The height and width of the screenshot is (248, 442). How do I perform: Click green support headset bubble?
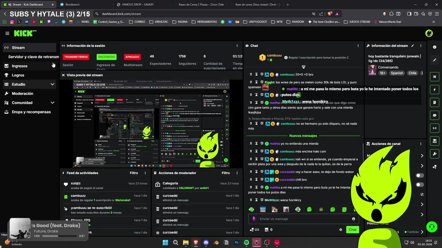tap(432, 227)
